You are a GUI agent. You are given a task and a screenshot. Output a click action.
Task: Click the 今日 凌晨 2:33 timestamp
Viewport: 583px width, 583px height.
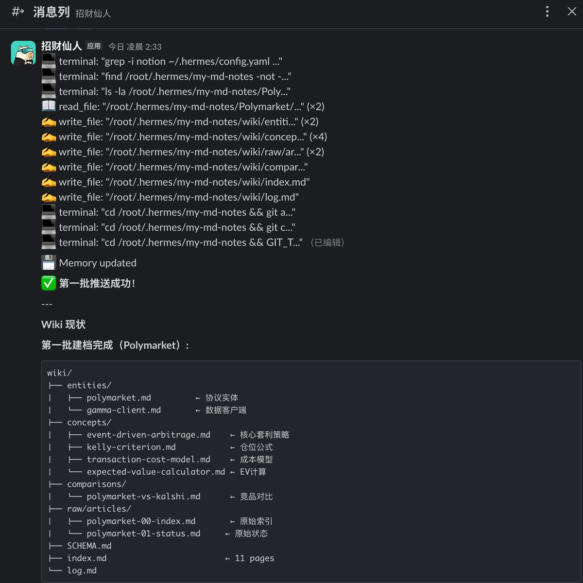tap(135, 47)
